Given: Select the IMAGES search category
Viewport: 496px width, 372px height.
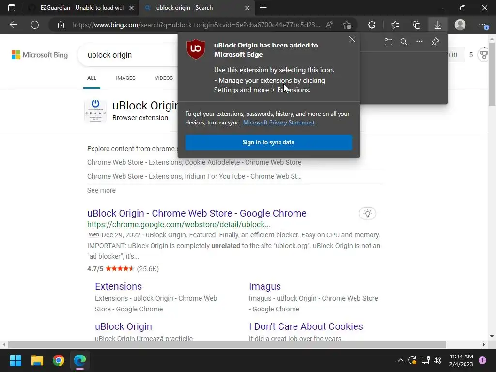Looking at the screenshot, I should 125,78.
